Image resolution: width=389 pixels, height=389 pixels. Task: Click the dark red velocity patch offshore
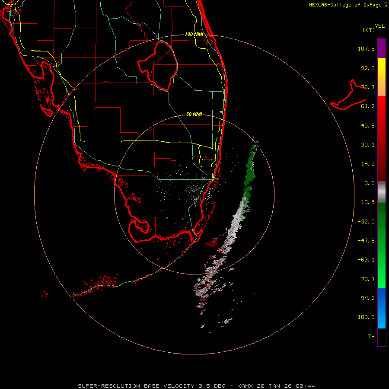pyautogui.click(x=212, y=242)
